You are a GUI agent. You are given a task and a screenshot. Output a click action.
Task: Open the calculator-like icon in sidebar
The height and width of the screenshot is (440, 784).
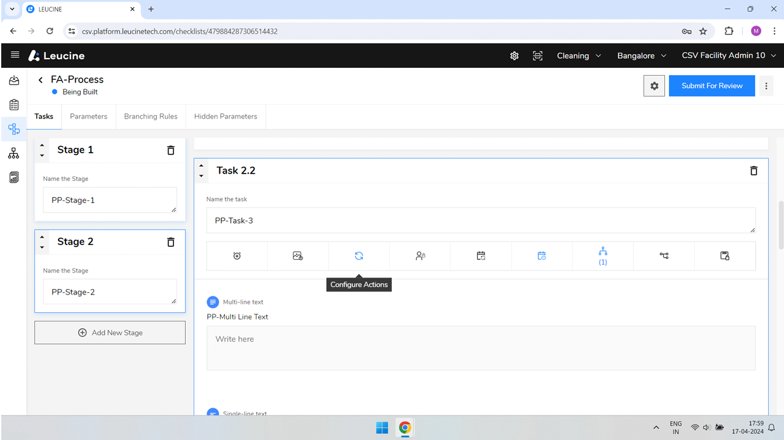point(13,177)
